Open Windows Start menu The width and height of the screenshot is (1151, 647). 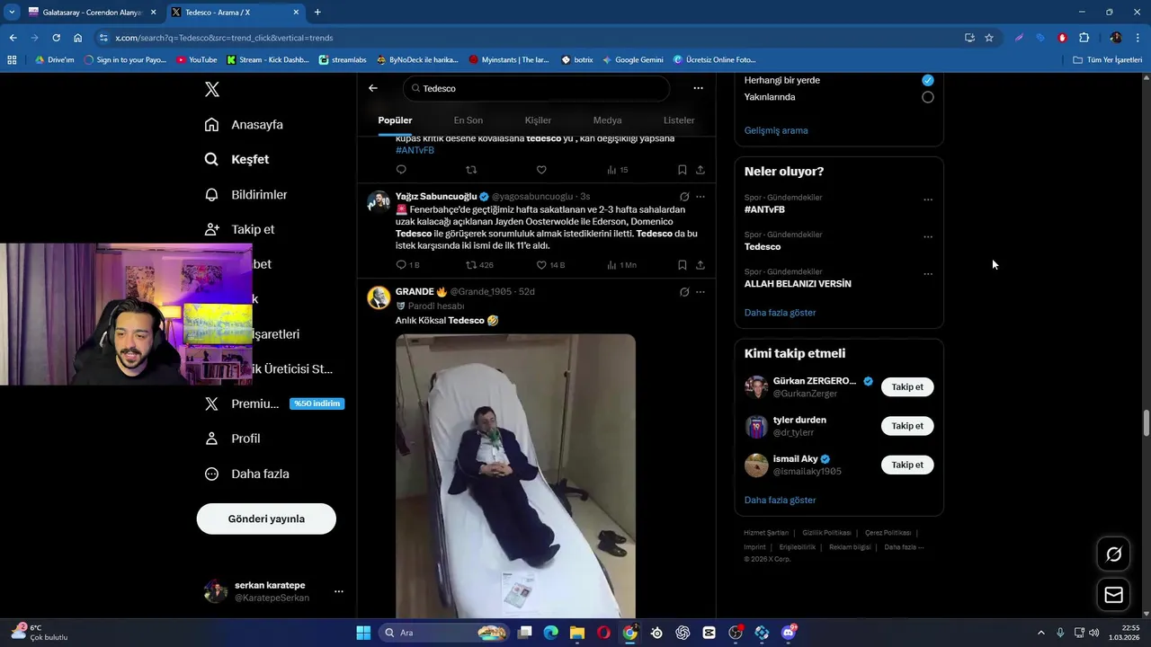click(x=363, y=633)
